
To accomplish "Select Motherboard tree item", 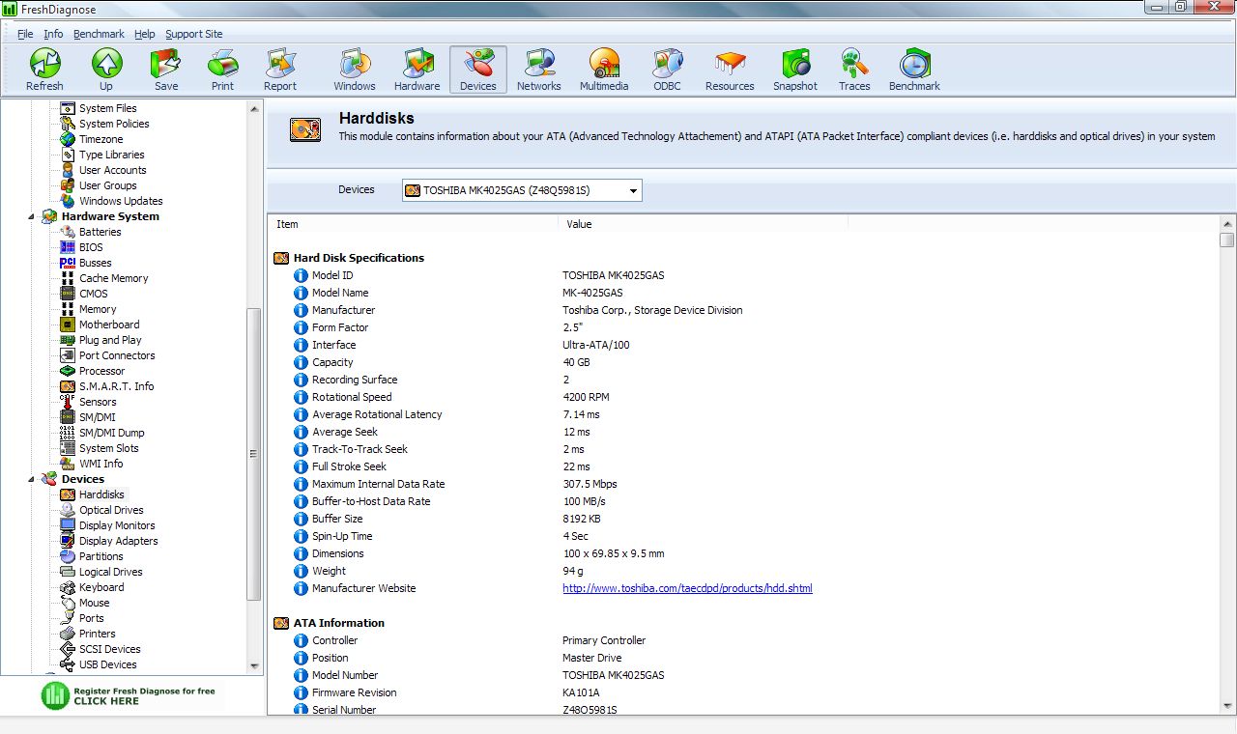I will point(109,325).
